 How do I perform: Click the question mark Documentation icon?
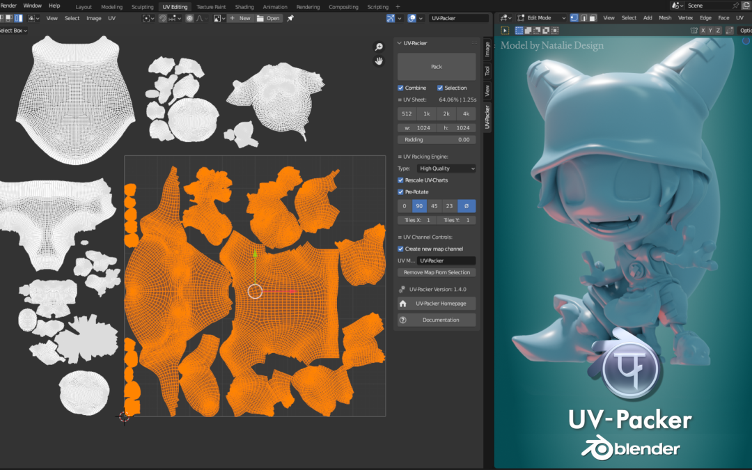point(403,320)
